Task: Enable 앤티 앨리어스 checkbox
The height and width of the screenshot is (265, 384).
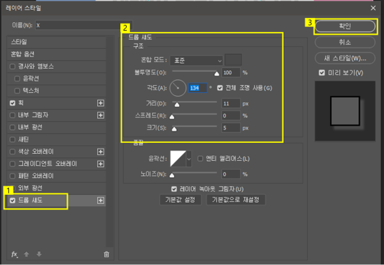Action: point(200,158)
